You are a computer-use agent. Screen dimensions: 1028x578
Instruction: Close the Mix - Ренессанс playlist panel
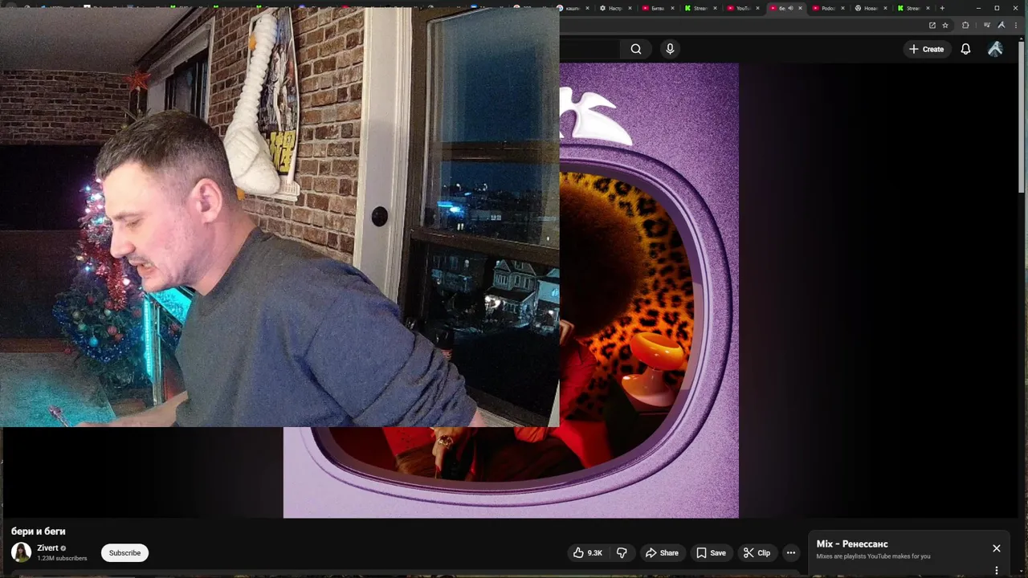click(996, 548)
